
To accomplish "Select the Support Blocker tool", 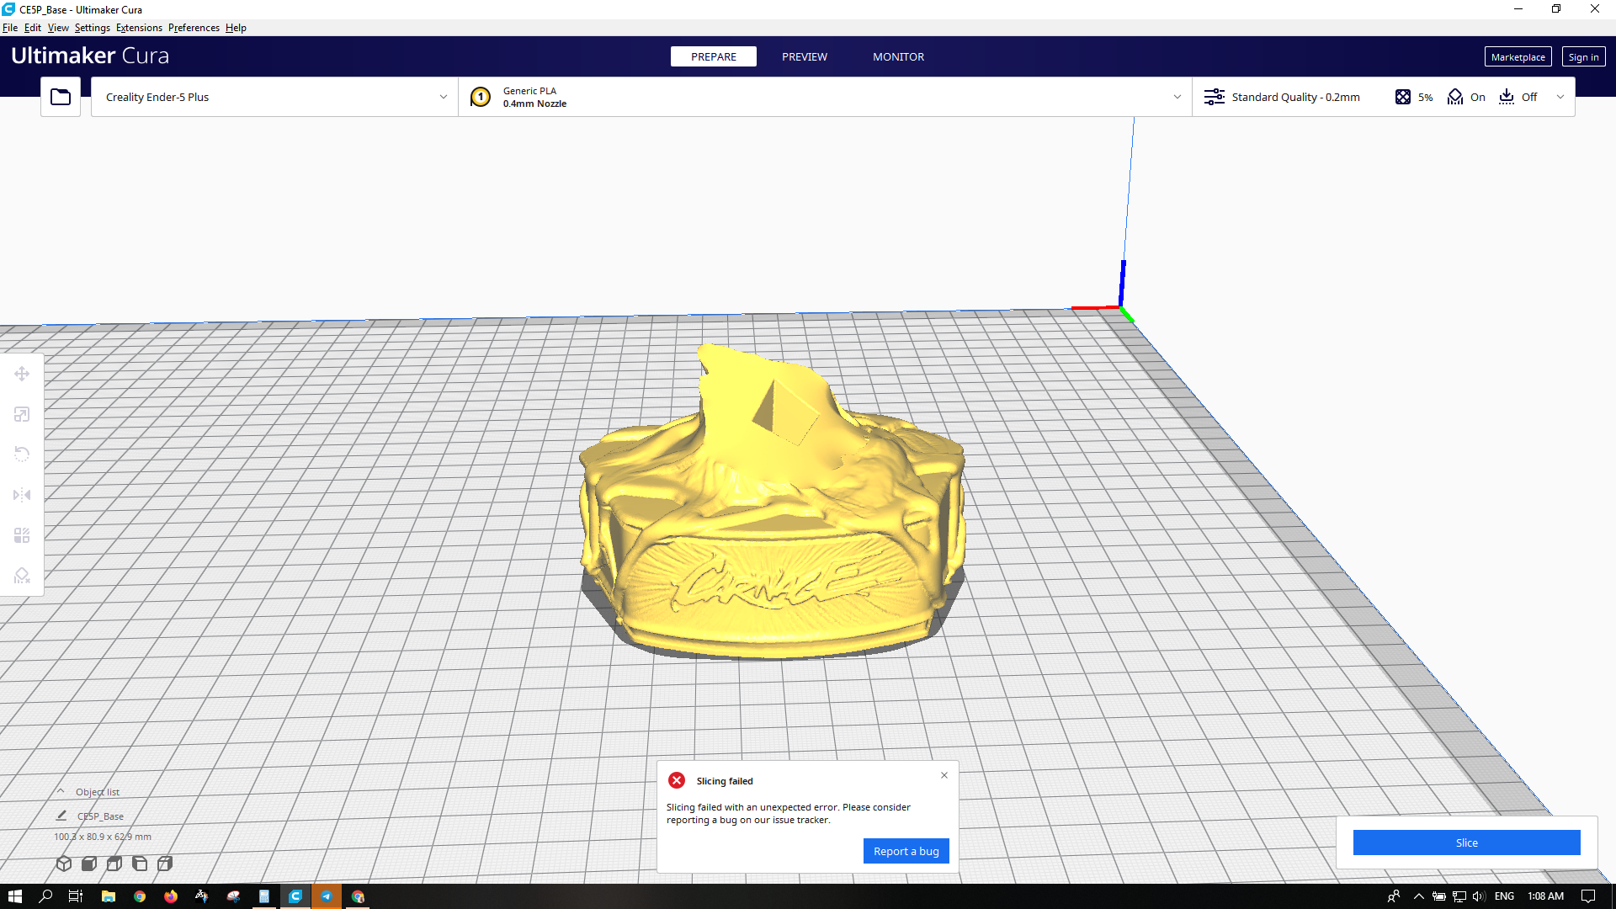I will pyautogui.click(x=22, y=576).
